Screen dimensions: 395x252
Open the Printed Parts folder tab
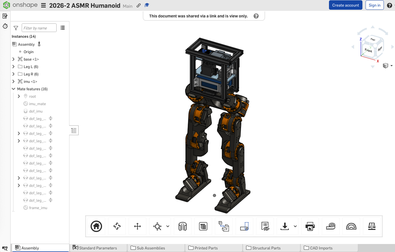pos(214,248)
